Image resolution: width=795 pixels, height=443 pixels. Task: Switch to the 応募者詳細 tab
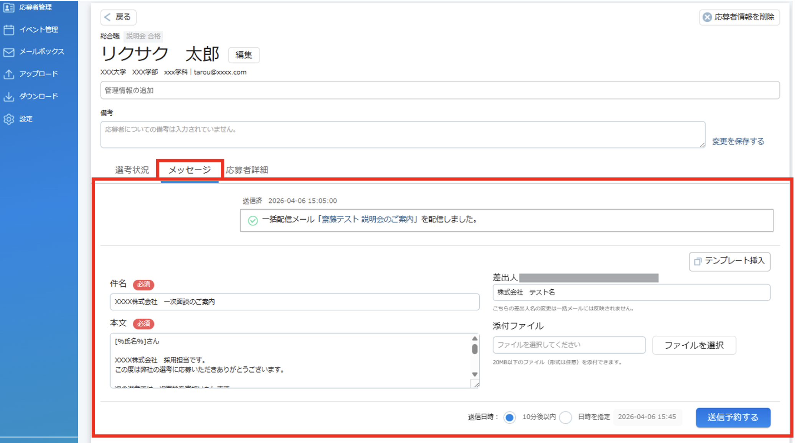point(247,170)
